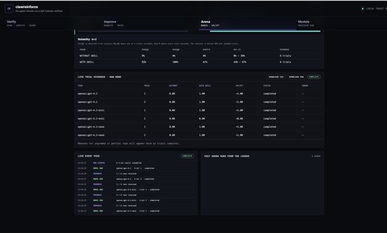The height and width of the screenshot is (233, 387).
Task: Click the openai:gpt-4.1 trial 1 row
Action: click(x=199, y=94)
